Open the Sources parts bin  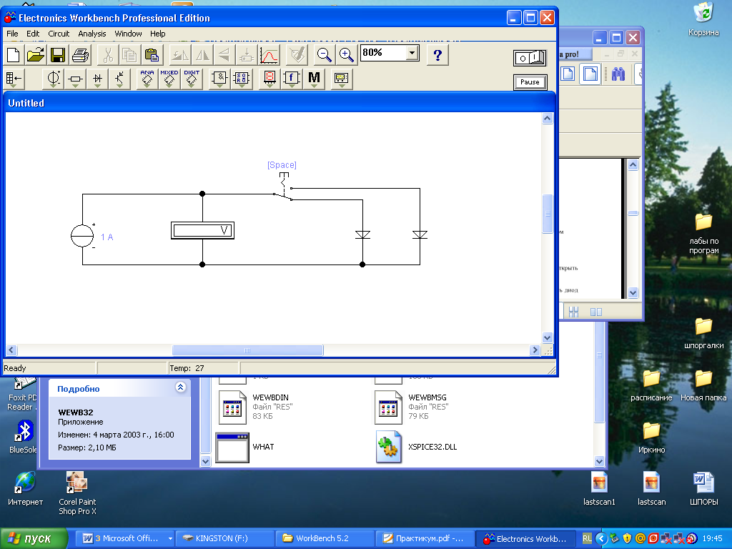[54, 79]
